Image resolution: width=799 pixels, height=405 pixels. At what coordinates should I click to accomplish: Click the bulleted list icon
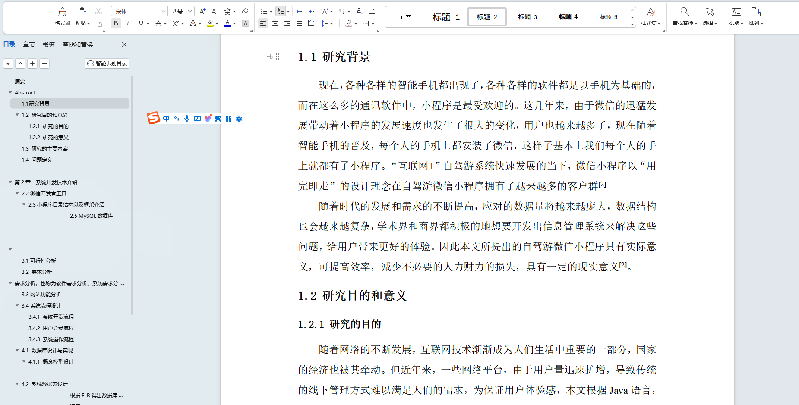(264, 12)
